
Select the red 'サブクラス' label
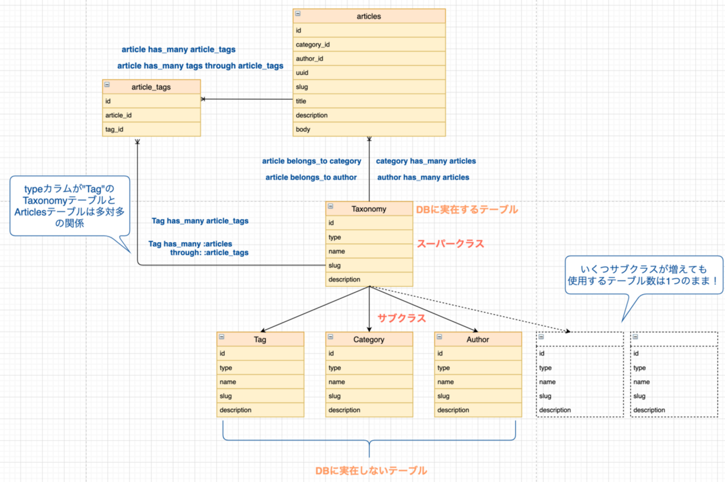402,318
